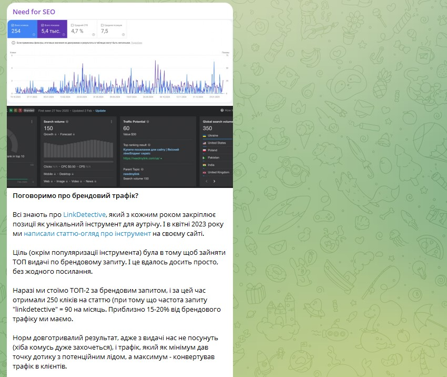Click the previous arrow under the country list
The height and width of the screenshot is (377, 447).
(x=207, y=181)
